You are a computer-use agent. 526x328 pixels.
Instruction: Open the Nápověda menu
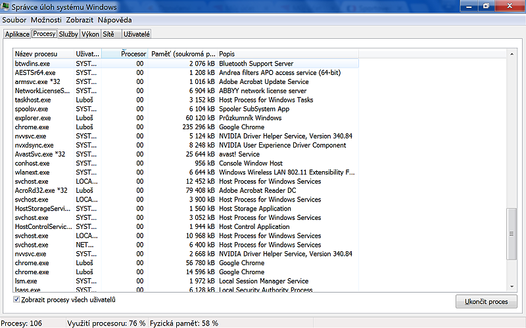tap(114, 20)
